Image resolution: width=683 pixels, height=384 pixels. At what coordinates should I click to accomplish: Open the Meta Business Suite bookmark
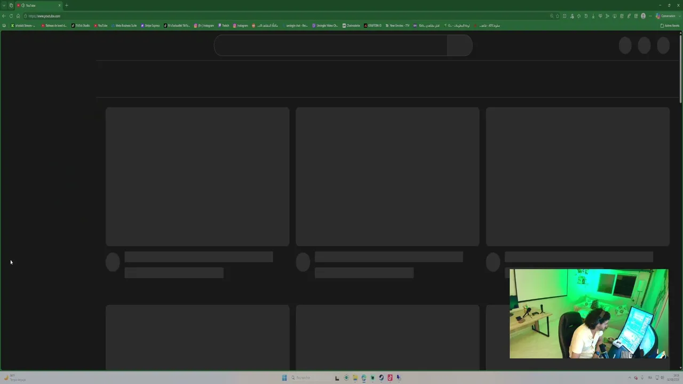[124, 26]
